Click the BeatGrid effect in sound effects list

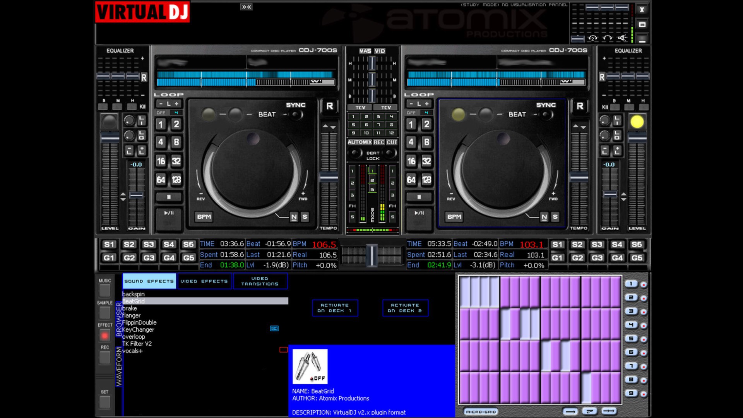pyautogui.click(x=134, y=301)
